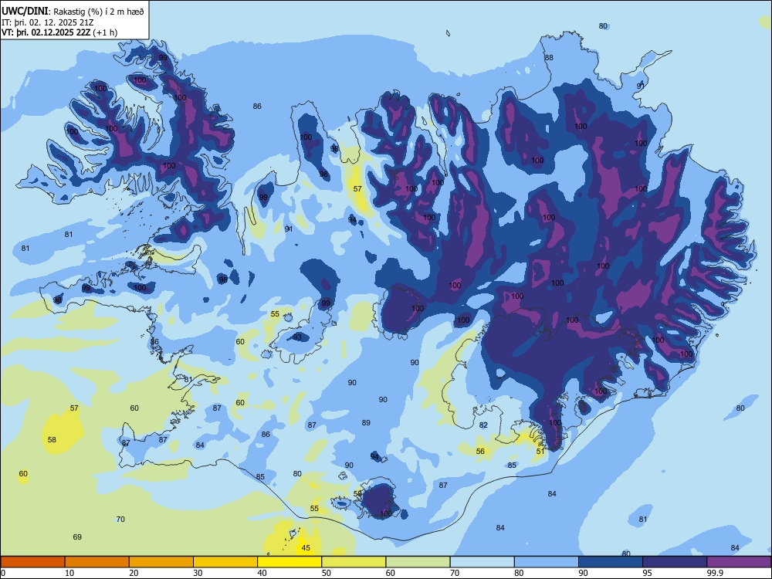The height and width of the screenshot is (579, 772).
Task: Pick the 50–60 pale yellow legend swatch
Action: pyautogui.click(x=354, y=562)
